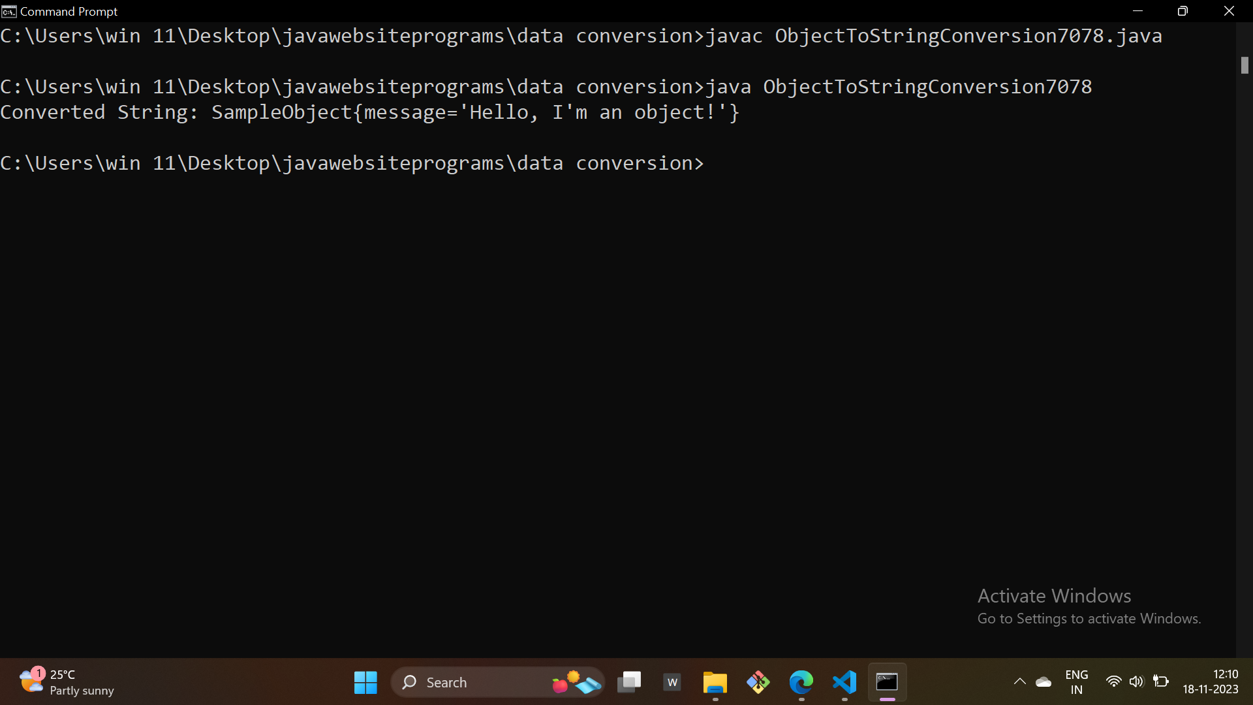Click the console vertical scrollbar thumb

point(1245,65)
